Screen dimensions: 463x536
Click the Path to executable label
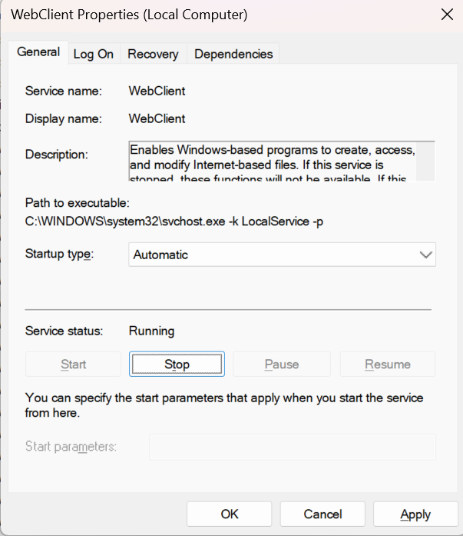(x=78, y=203)
